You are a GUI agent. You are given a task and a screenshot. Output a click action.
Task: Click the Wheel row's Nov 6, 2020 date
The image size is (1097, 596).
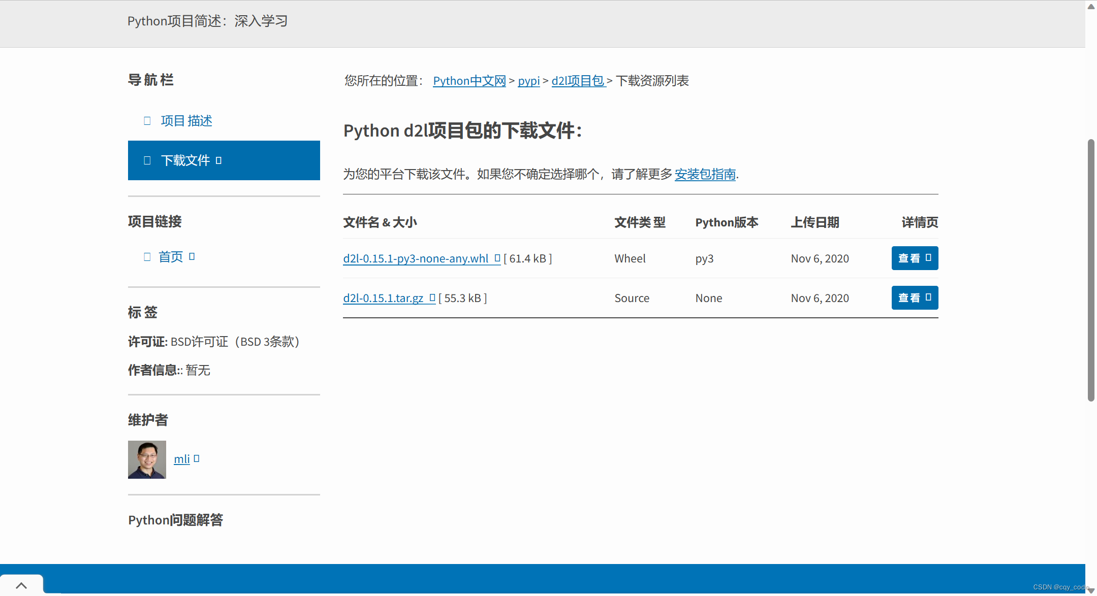click(820, 258)
